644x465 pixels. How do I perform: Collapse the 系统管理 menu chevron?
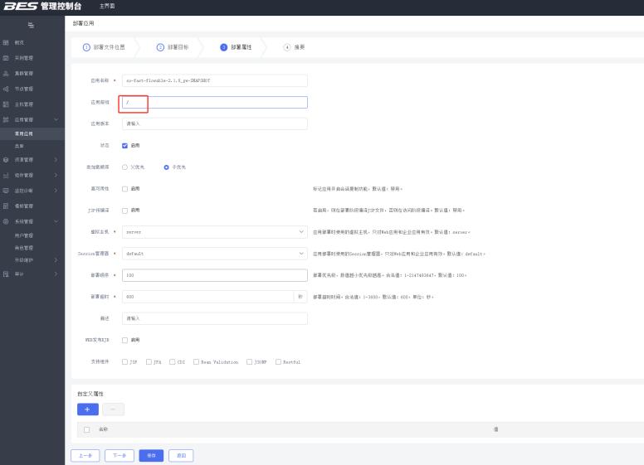pos(56,221)
